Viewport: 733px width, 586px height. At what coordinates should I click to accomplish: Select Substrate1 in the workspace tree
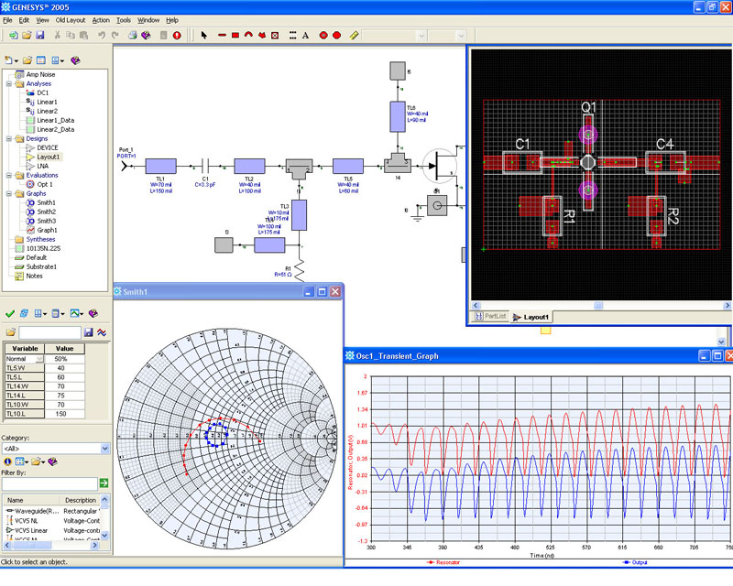[41, 266]
